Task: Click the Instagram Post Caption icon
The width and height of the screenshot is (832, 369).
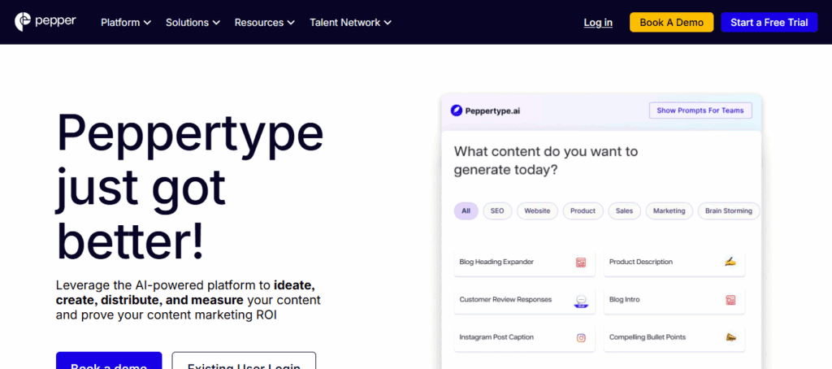Action: pos(581,337)
